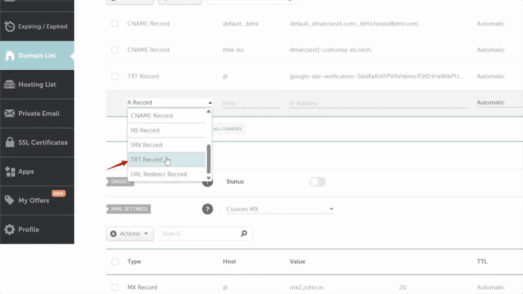The image size is (523, 294).
Task: Click the Mail Settings label tag
Action: [129, 209]
